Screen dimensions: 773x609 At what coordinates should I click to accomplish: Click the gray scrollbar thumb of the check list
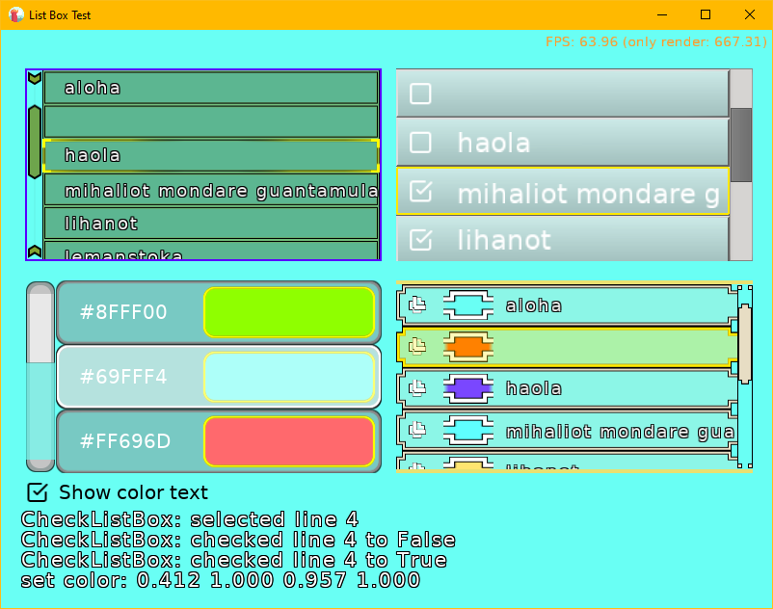(740, 145)
